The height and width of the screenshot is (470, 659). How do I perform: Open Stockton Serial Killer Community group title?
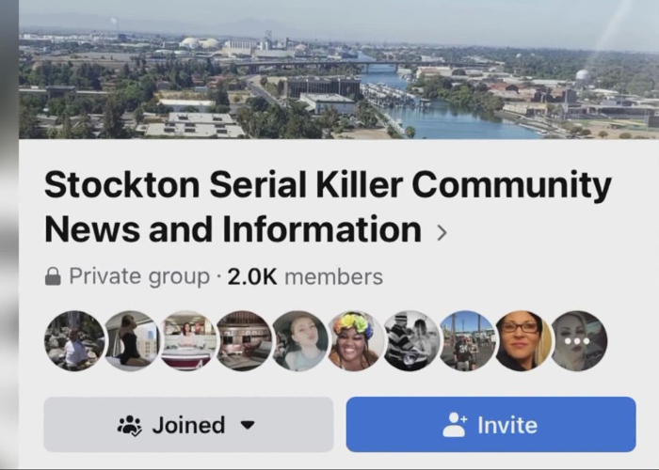328,207
